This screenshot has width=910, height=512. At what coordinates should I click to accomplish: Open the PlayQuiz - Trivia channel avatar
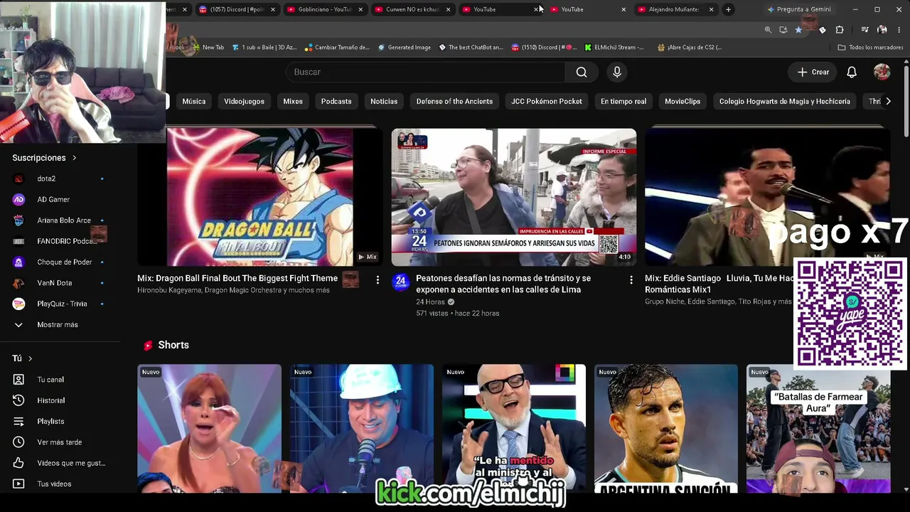[x=19, y=304]
